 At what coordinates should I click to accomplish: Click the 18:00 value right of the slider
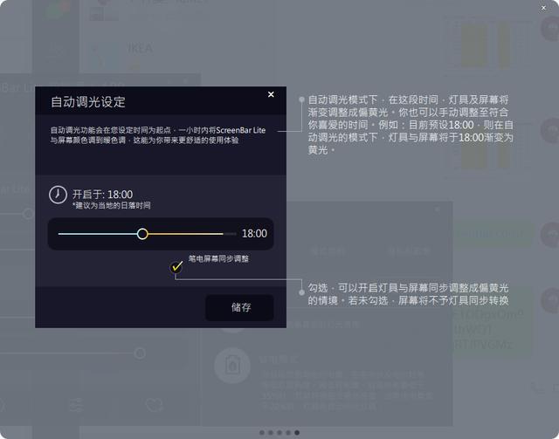[254, 234]
